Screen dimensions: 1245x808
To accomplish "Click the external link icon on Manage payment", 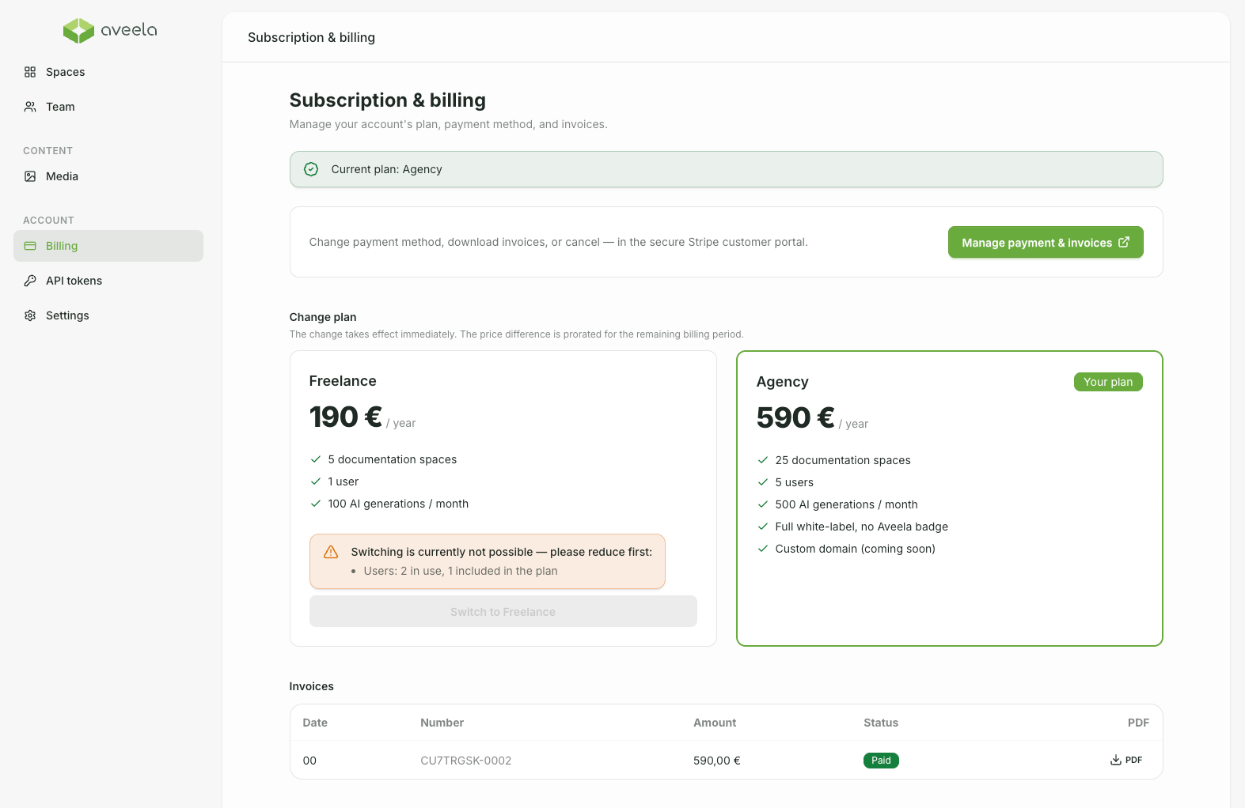I will point(1124,242).
